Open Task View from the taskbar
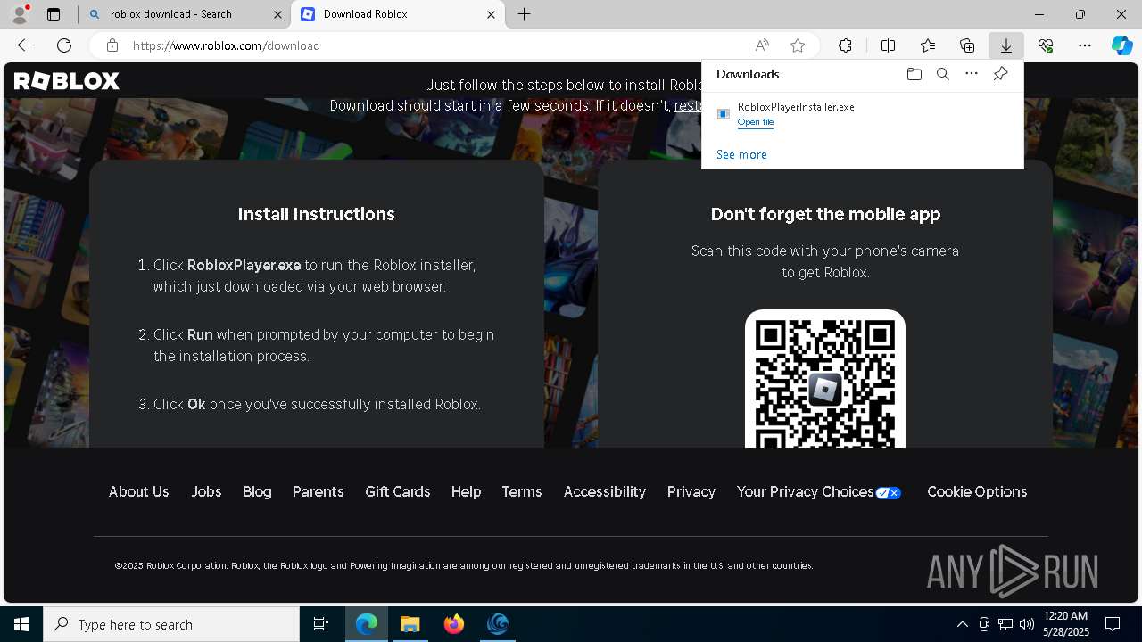The image size is (1142, 642). pos(321,624)
